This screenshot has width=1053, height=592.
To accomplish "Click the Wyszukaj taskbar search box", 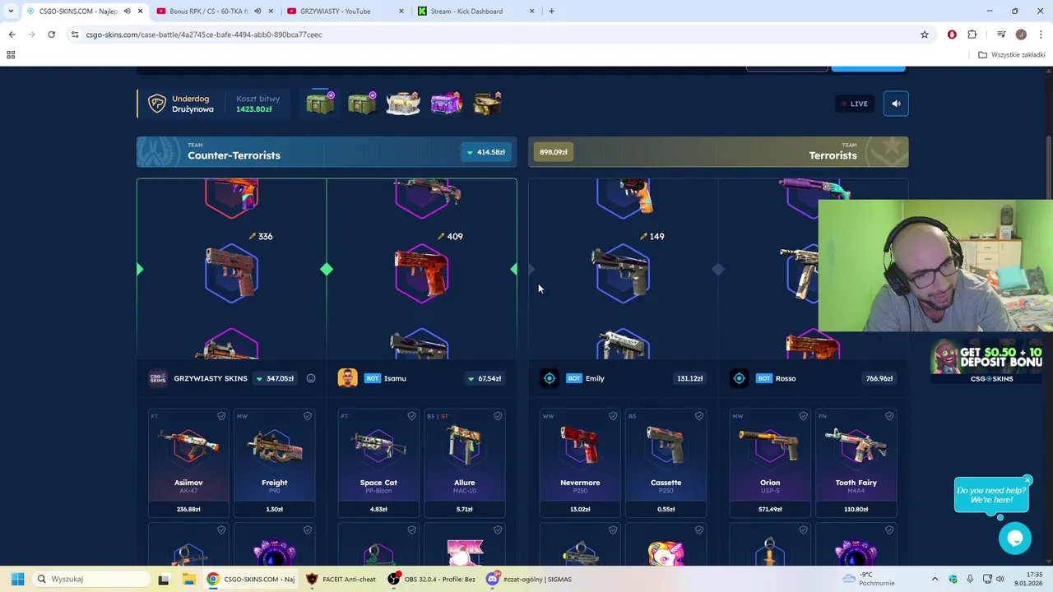I will 90,579.
